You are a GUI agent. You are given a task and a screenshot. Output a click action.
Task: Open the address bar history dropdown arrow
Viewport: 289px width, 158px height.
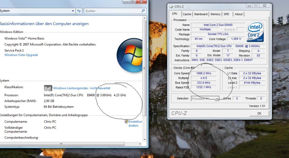[73, 11]
